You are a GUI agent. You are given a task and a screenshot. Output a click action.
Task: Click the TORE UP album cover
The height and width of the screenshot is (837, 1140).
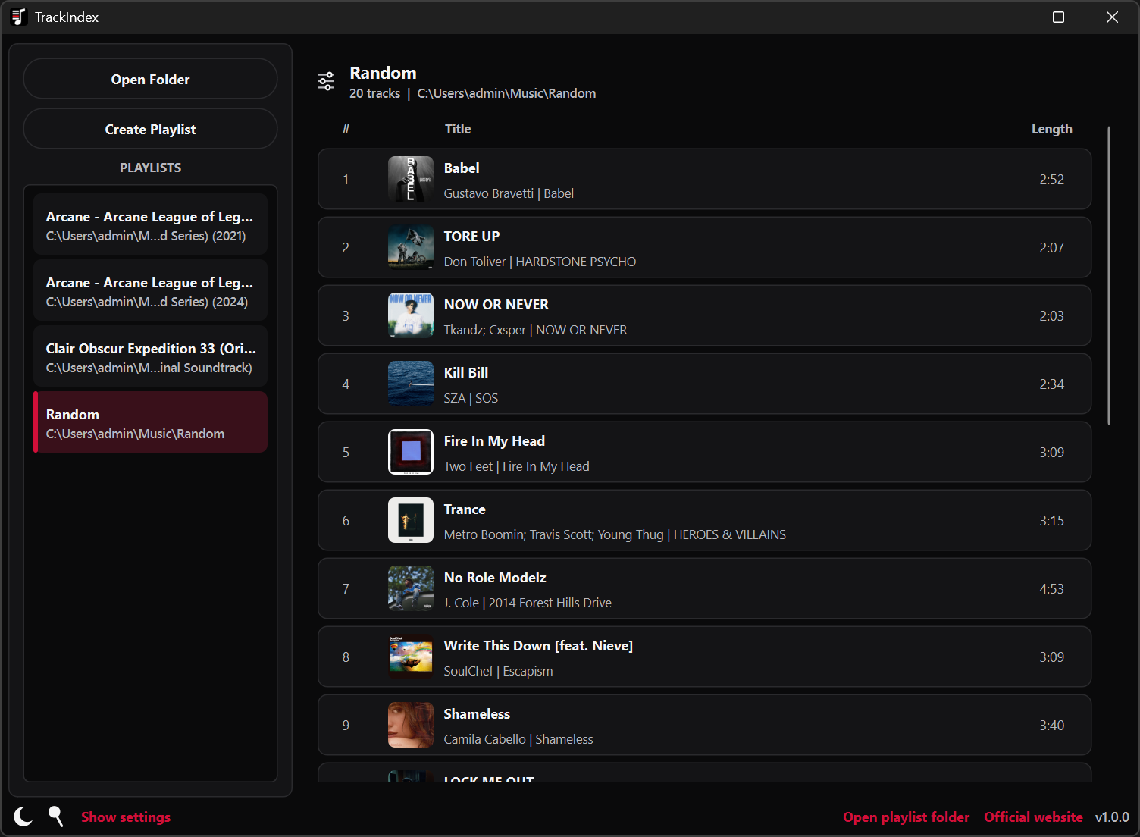[411, 247]
